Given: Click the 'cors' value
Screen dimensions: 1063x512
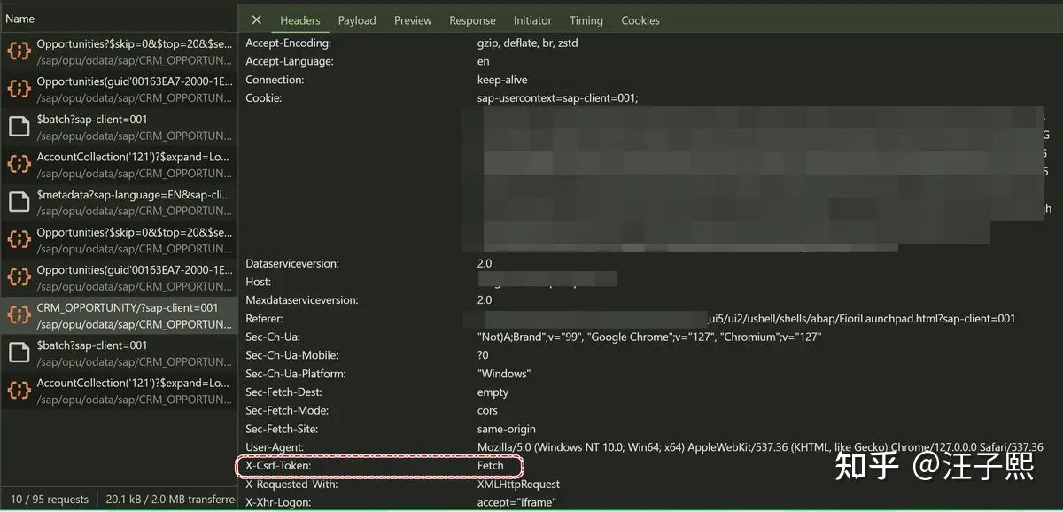Looking at the screenshot, I should pyautogui.click(x=487, y=410).
